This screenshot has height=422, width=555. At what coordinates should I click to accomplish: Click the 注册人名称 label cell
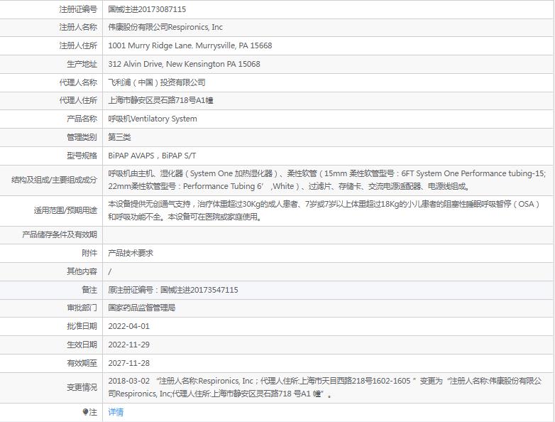[51, 27]
